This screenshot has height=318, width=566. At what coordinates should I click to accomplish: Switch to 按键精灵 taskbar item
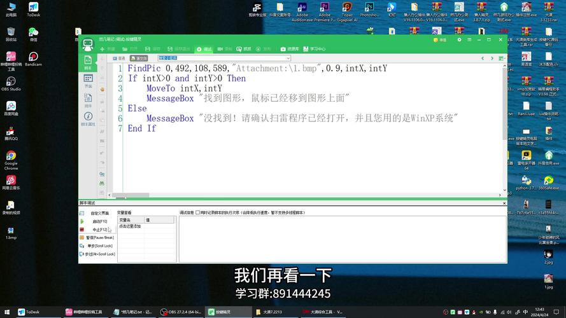(x=228, y=312)
